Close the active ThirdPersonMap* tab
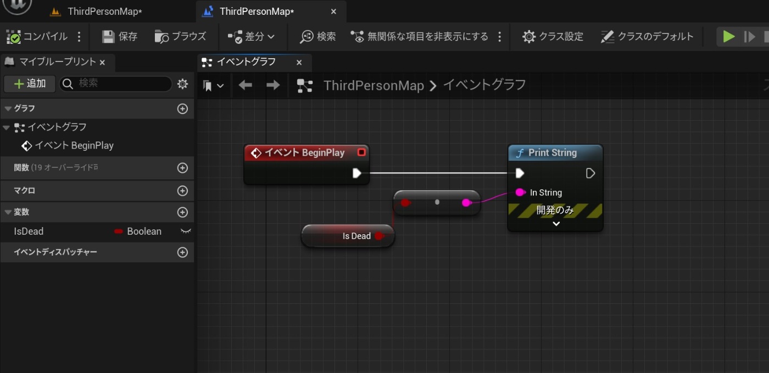Image resolution: width=769 pixels, height=373 pixels. tap(333, 12)
